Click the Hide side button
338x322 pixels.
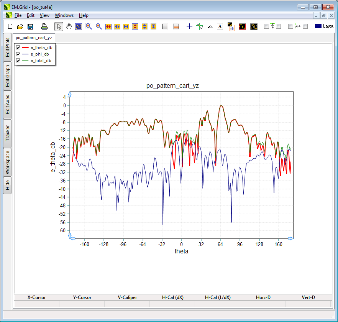(7, 186)
